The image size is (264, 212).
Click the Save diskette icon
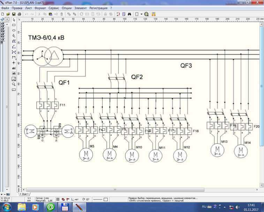tap(14, 14)
